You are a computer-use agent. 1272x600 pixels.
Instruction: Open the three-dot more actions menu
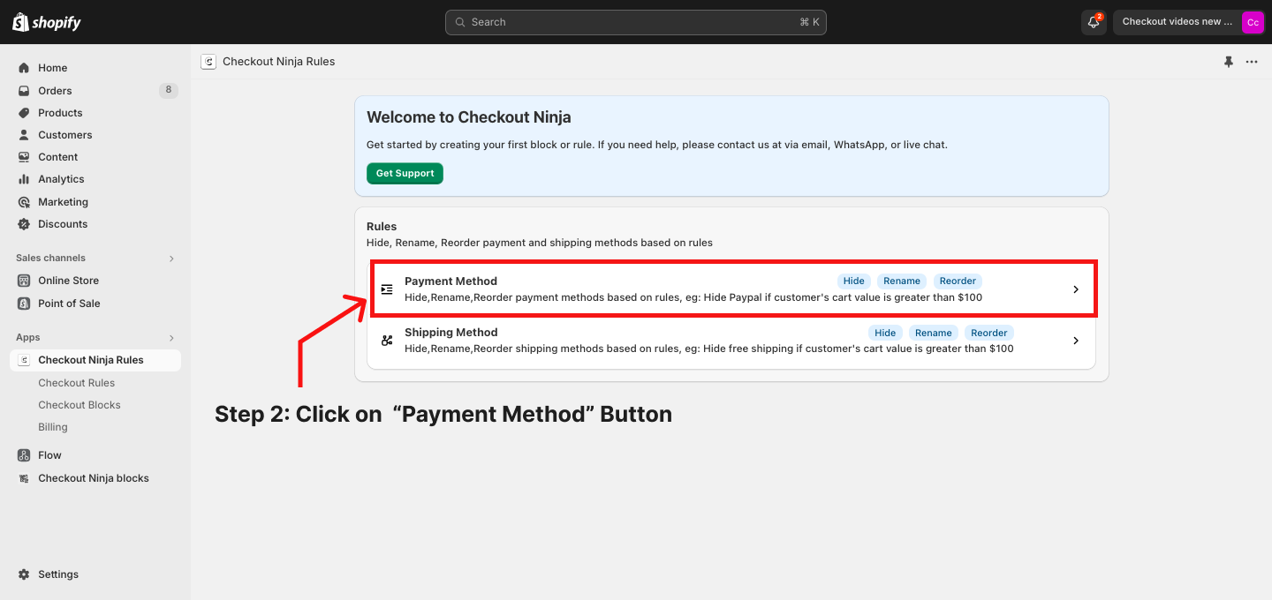(1252, 62)
